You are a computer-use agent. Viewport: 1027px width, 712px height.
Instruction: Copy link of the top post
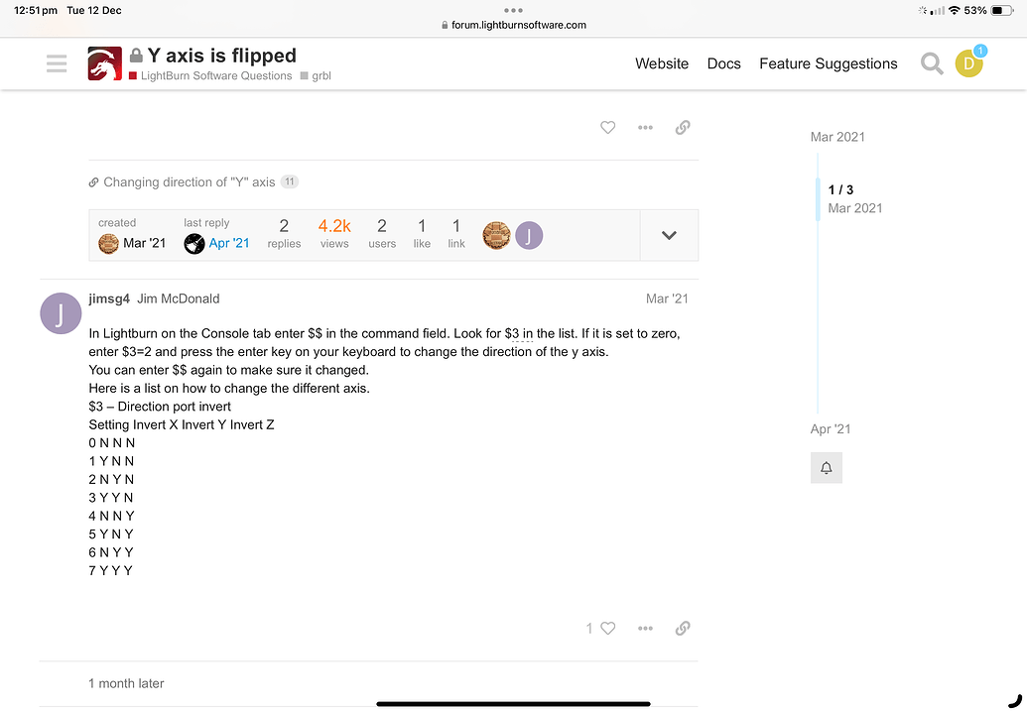pyautogui.click(x=683, y=127)
